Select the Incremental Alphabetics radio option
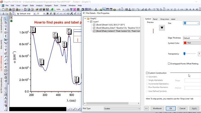This screenshot has width=201, height=113. click(x=147, y=84)
